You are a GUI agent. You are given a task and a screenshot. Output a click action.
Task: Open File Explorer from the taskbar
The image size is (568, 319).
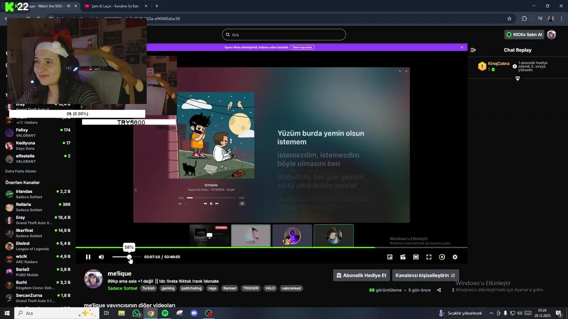(121, 313)
